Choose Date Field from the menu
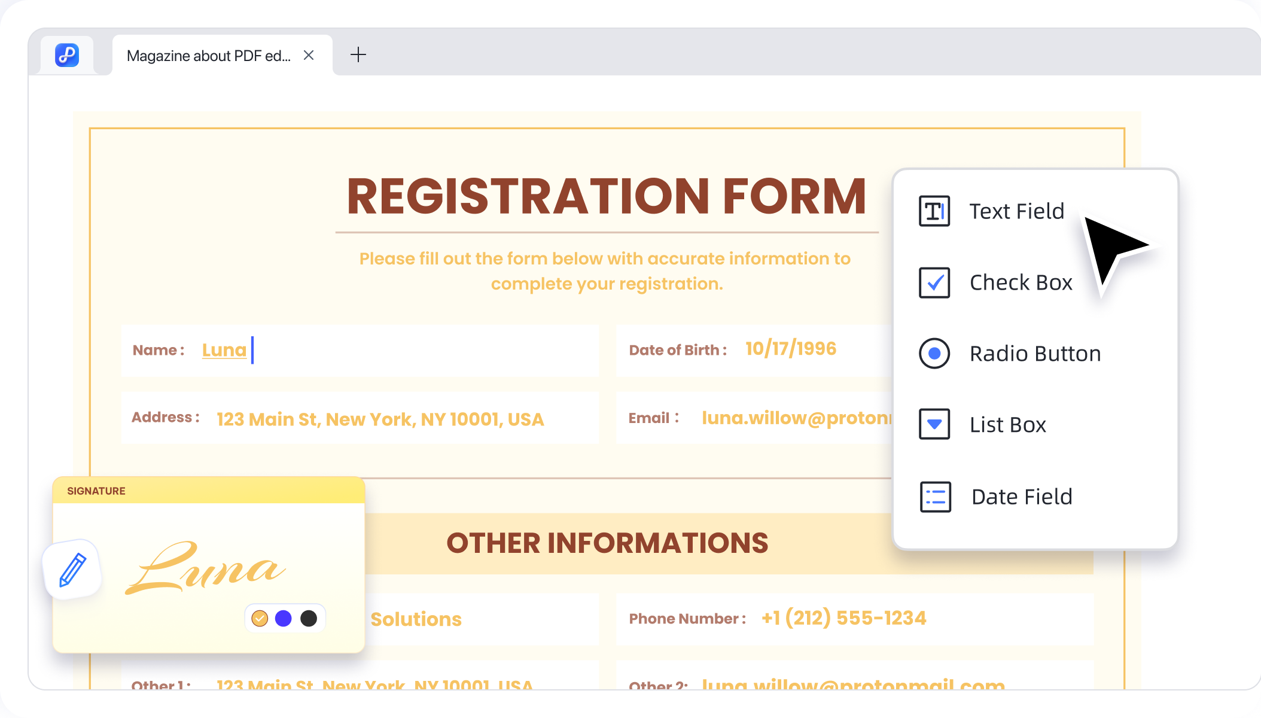The width and height of the screenshot is (1261, 718). [1021, 497]
